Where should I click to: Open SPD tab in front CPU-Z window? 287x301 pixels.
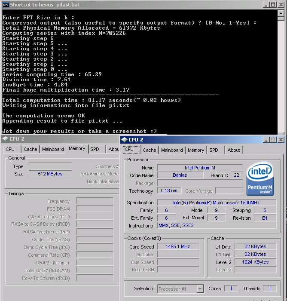pos(216,150)
